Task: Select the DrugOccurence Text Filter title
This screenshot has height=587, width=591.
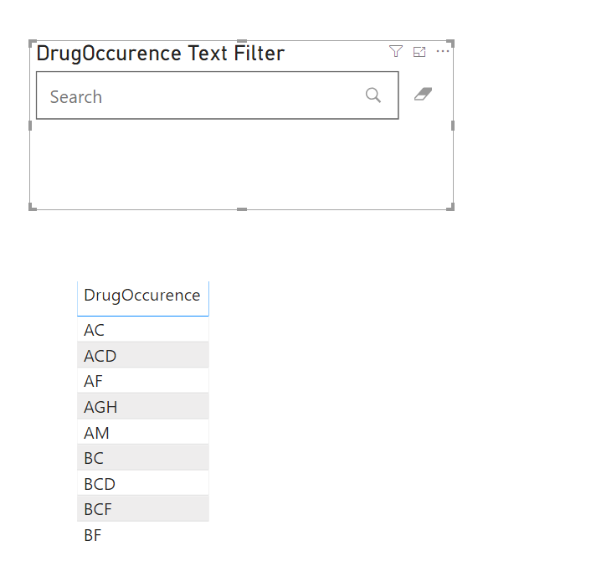Action: tap(160, 54)
